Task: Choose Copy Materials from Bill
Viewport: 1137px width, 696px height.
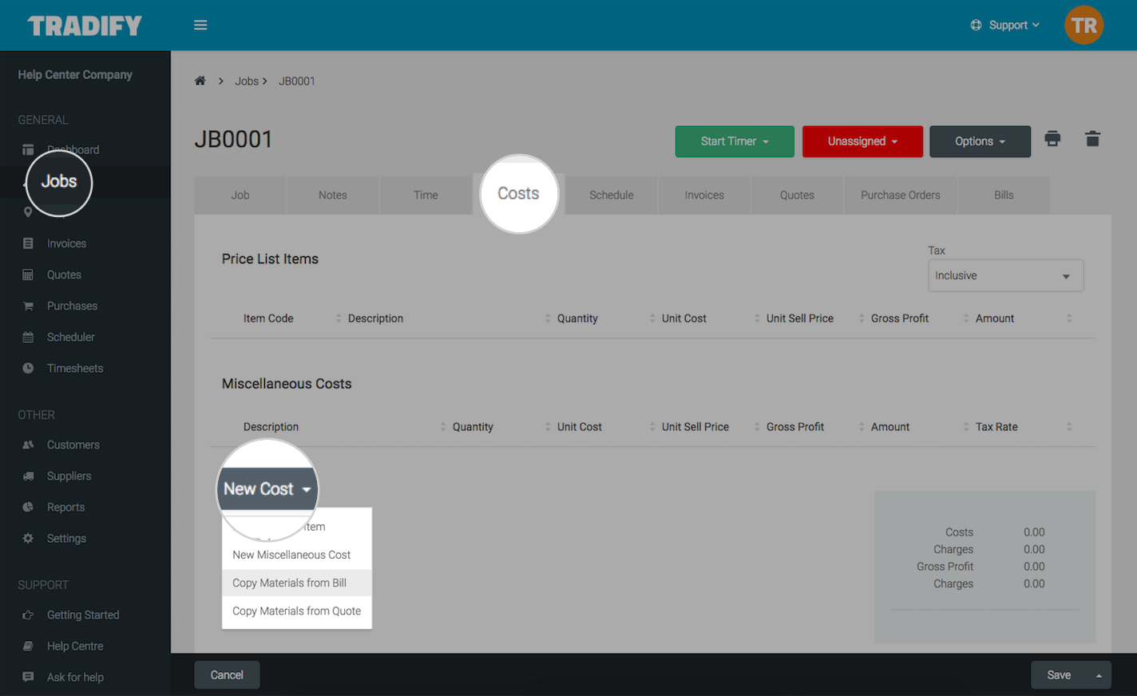Action: [x=297, y=583]
